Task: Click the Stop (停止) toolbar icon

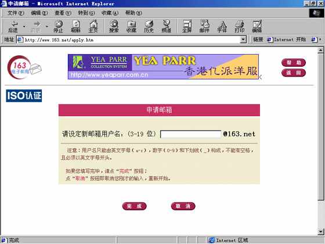Action: pyautogui.click(x=59, y=26)
